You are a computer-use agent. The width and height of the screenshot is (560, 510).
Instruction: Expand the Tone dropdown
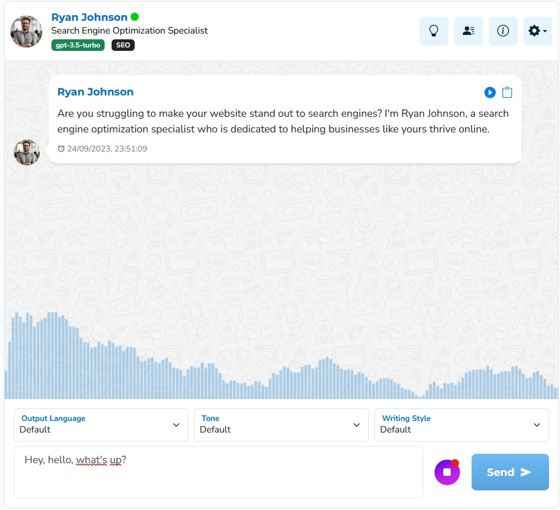281,425
